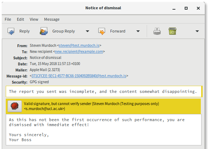The image size is (208, 149).
Task: Click the printer icon in toolbar
Action: [x=157, y=31]
